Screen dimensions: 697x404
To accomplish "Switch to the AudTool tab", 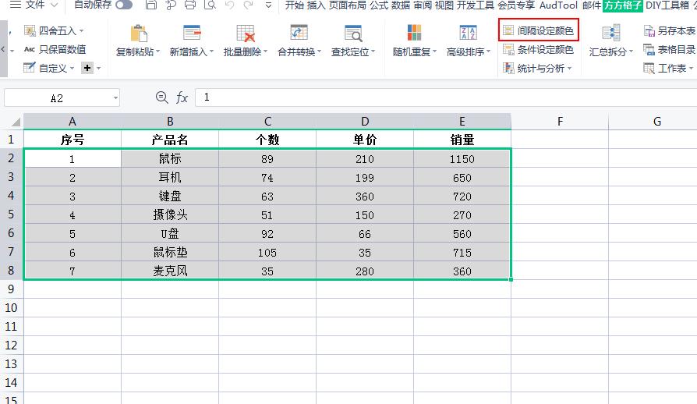I will point(558,5).
